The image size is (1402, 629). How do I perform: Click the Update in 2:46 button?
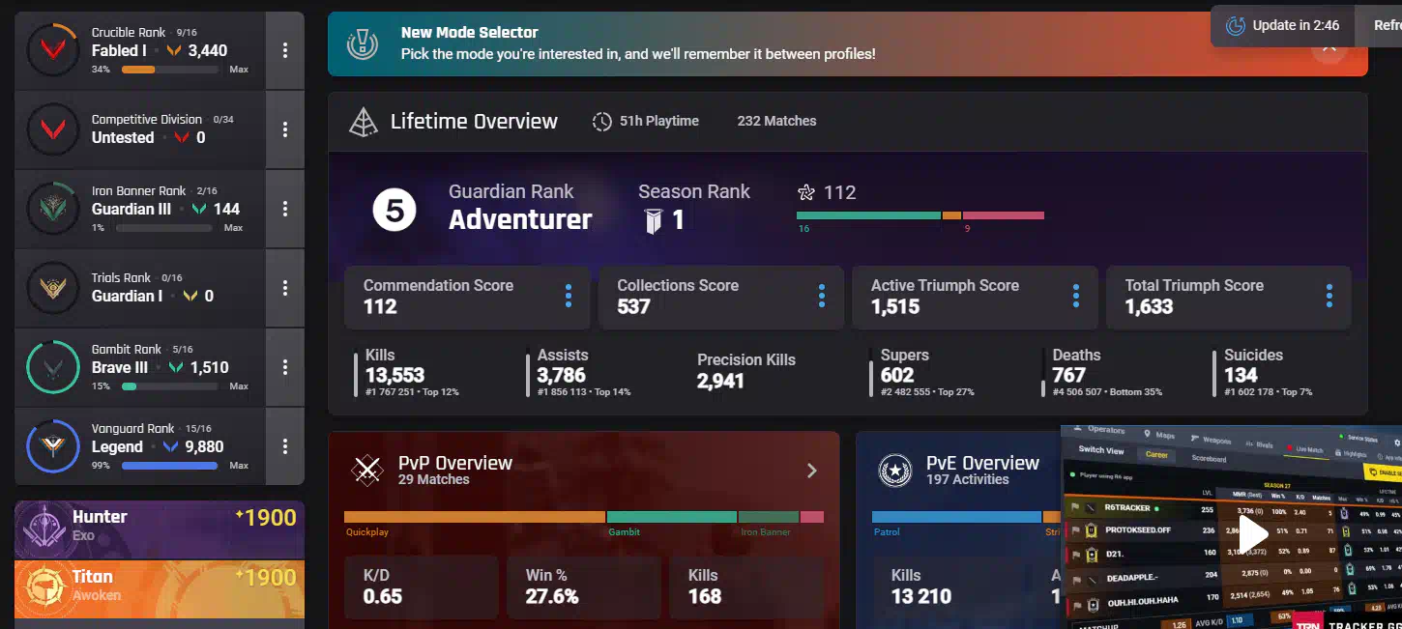click(x=1283, y=26)
